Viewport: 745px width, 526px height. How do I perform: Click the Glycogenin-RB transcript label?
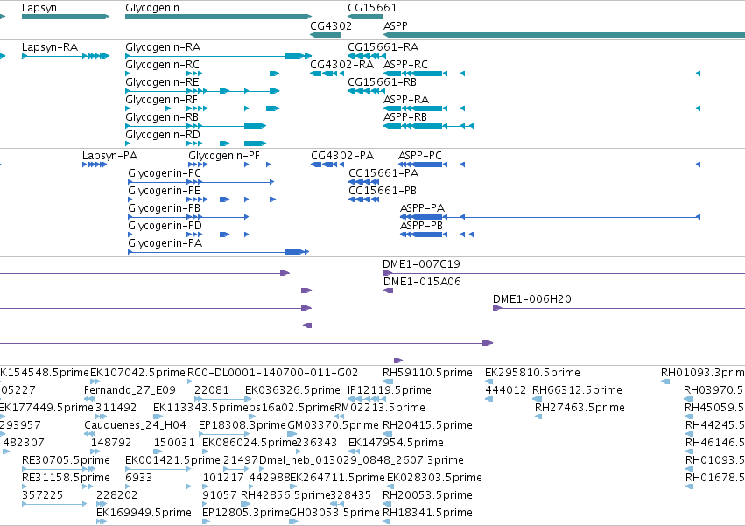[x=162, y=117]
